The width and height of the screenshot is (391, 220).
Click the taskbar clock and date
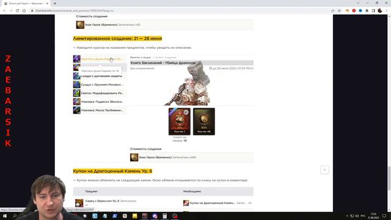(373, 216)
